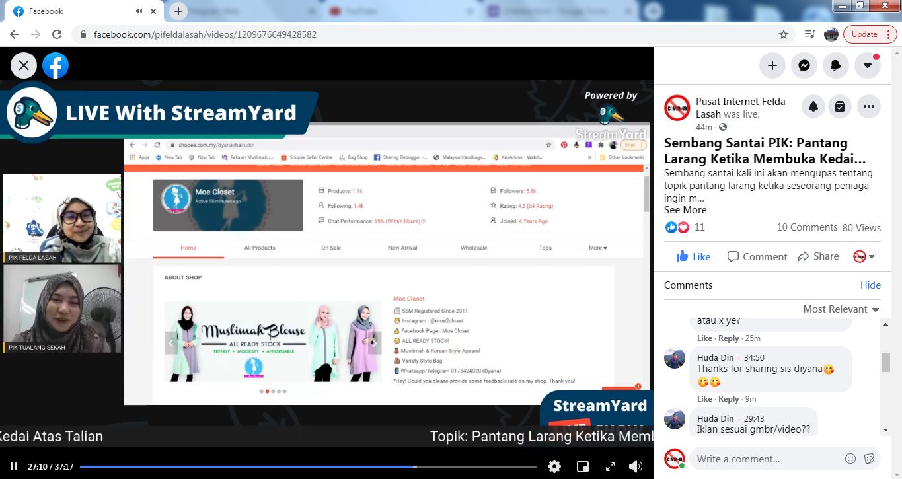Screen dimensions: 902x479
Task: Switch to picture-in-picture mini player
Action: (583, 466)
